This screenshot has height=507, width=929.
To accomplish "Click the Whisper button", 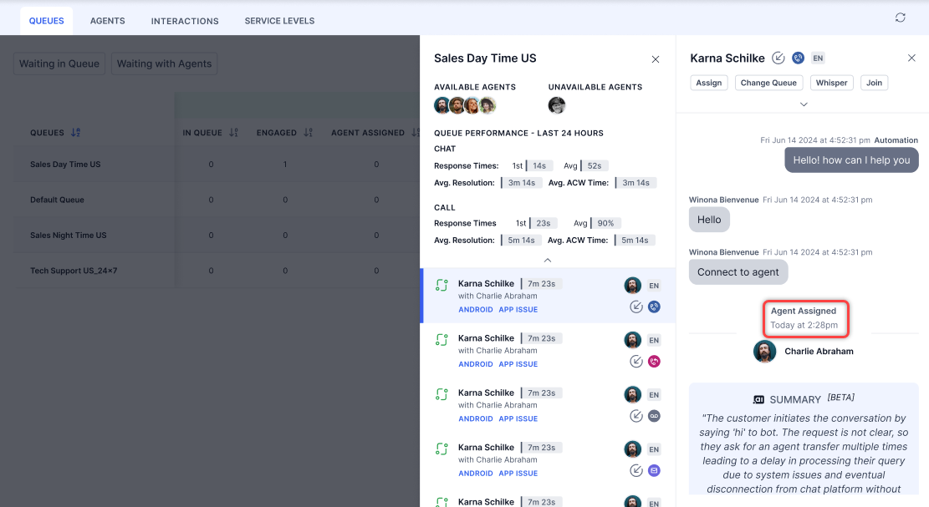I will pyautogui.click(x=831, y=83).
